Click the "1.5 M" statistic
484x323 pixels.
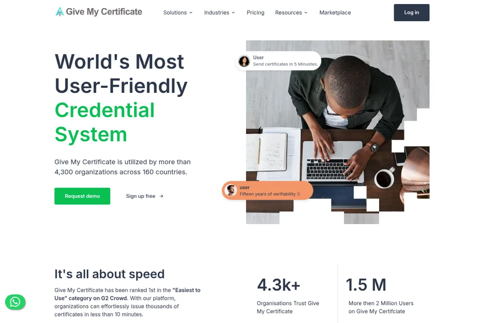[366, 285]
